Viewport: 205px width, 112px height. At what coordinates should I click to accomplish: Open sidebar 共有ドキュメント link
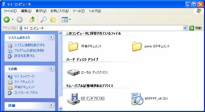(25, 87)
